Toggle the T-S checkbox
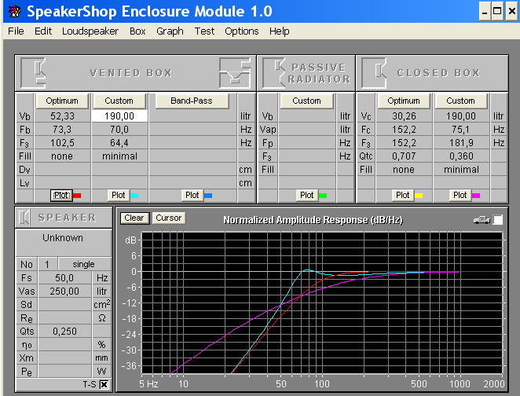The height and width of the screenshot is (396, 520). coord(104,384)
